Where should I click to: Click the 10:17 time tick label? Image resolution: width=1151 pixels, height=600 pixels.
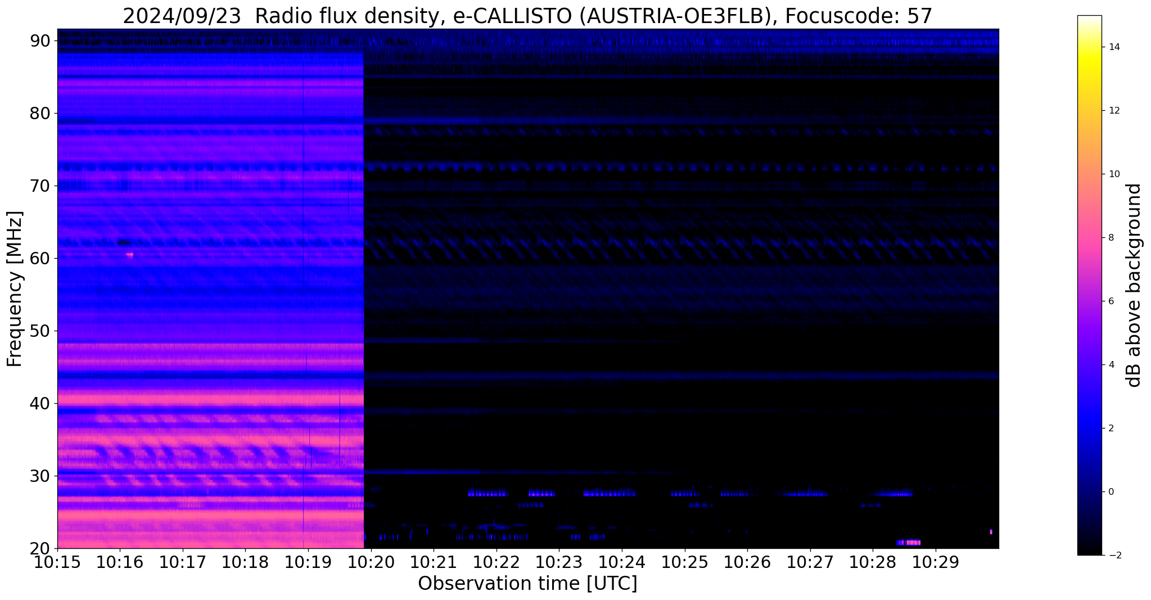click(183, 562)
